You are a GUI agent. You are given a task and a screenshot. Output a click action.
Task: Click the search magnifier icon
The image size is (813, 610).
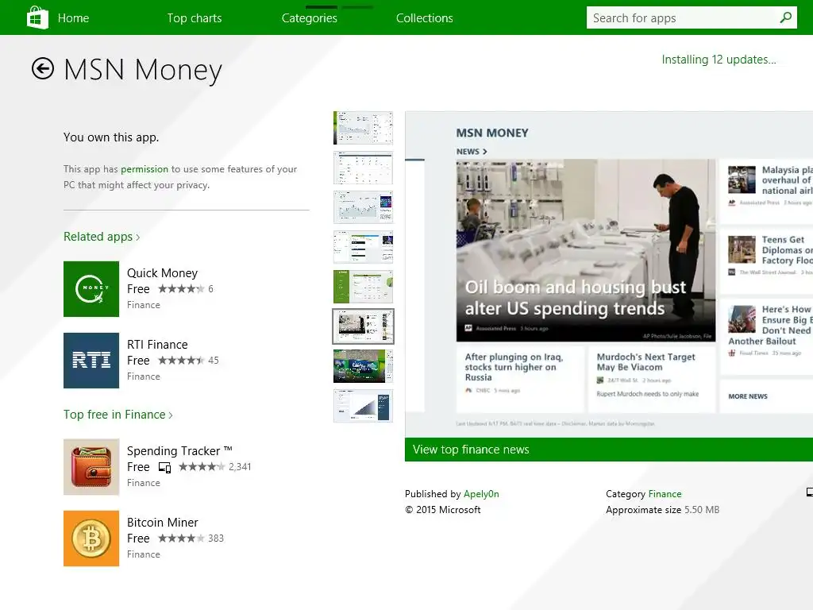tap(785, 17)
